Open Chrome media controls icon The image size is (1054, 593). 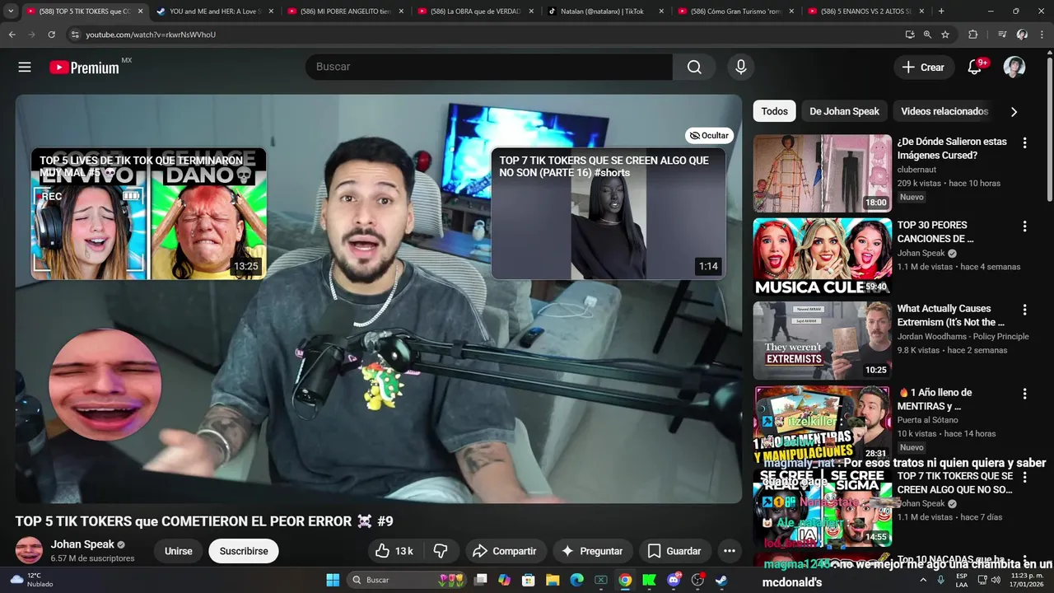(x=1002, y=35)
